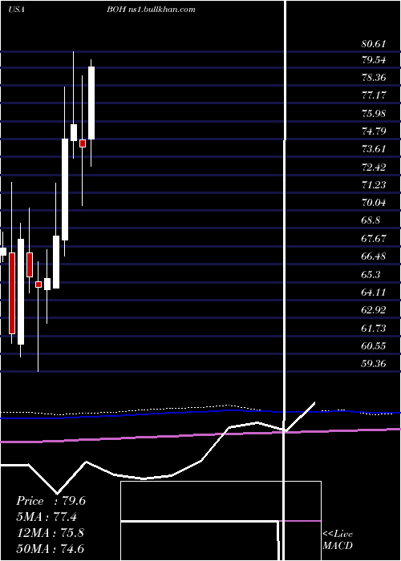Click the 61.73 price axis label
This screenshot has height=561, width=401.
[x=374, y=328]
